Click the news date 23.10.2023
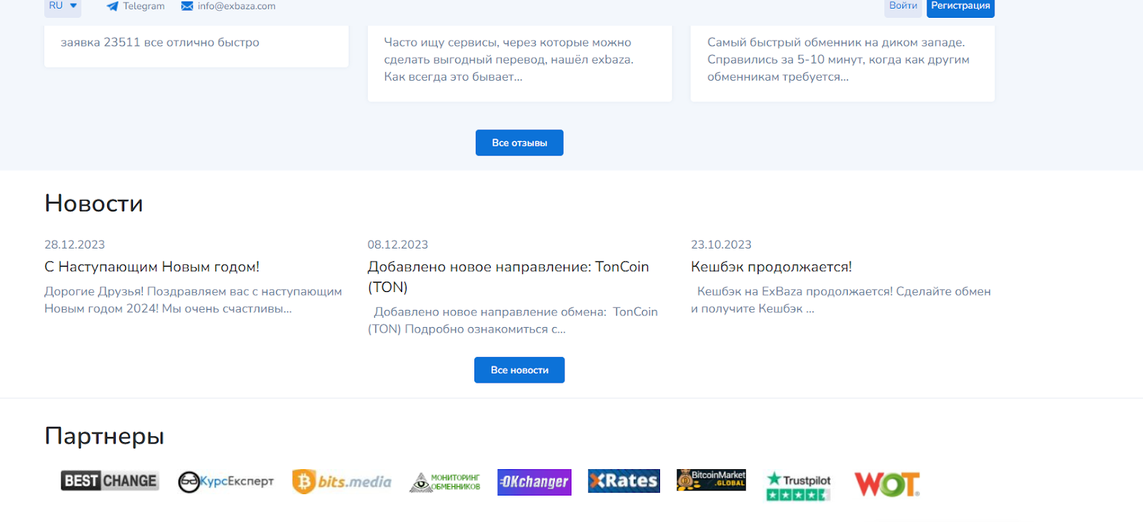The height and width of the screenshot is (522, 1143). pos(722,245)
